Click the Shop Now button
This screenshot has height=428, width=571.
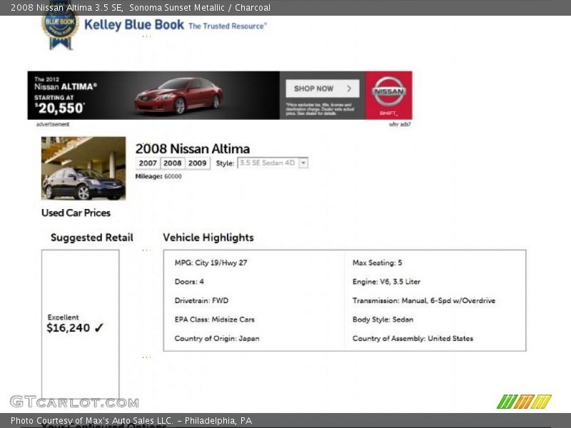pyautogui.click(x=323, y=88)
